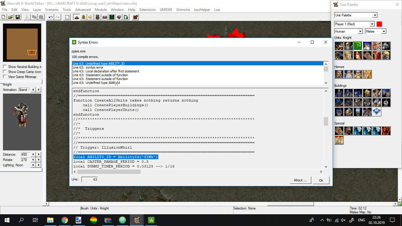Open WinRAR from the taskbar

pos(108,220)
